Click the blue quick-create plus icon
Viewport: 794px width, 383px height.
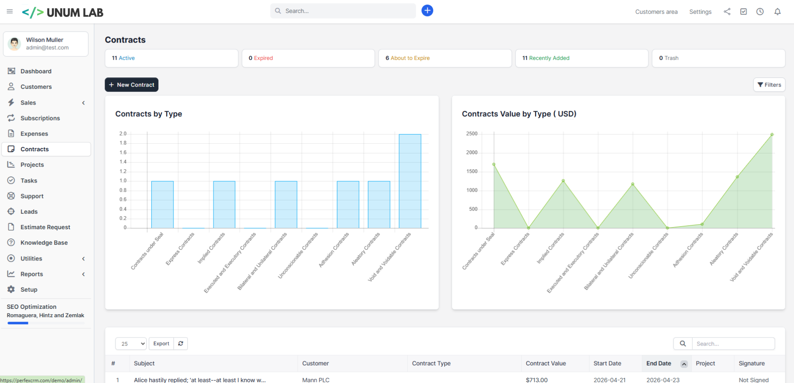pyautogui.click(x=427, y=11)
